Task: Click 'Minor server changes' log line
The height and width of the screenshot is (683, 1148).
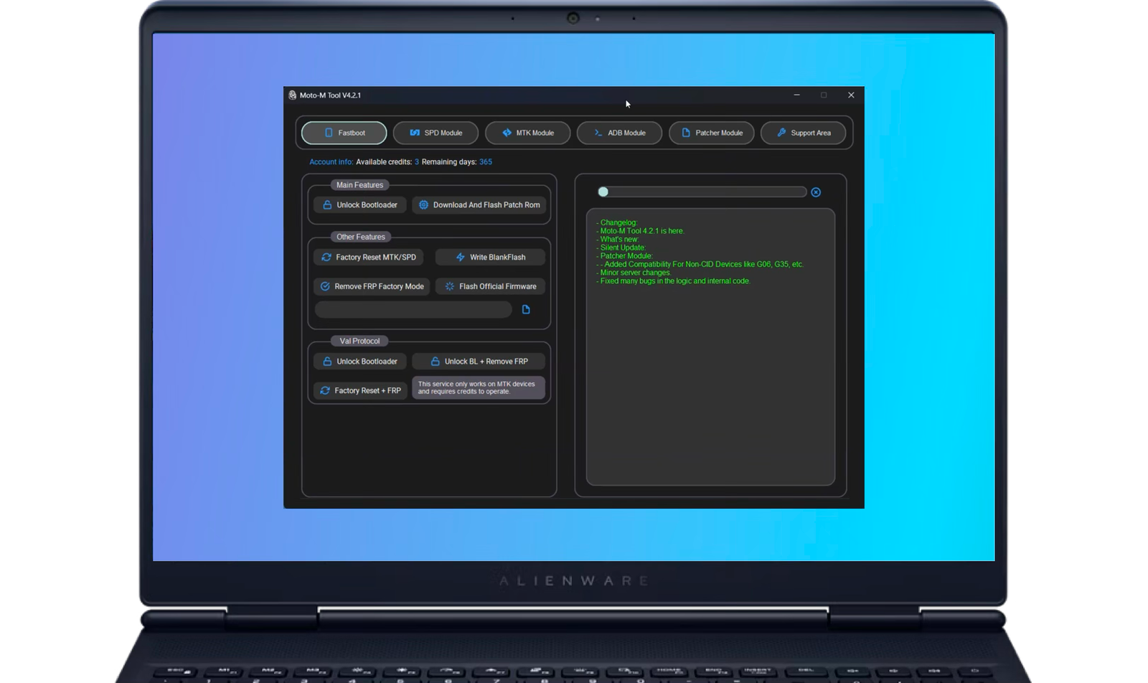Action: pyautogui.click(x=634, y=273)
